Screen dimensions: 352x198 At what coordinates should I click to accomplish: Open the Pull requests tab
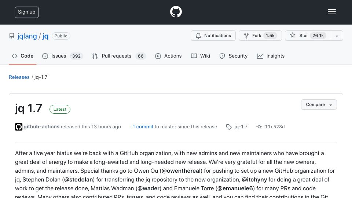(x=119, y=56)
